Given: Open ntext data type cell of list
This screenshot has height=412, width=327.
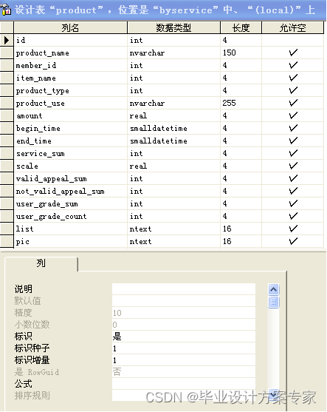Looking at the screenshot, I should click(x=174, y=229).
